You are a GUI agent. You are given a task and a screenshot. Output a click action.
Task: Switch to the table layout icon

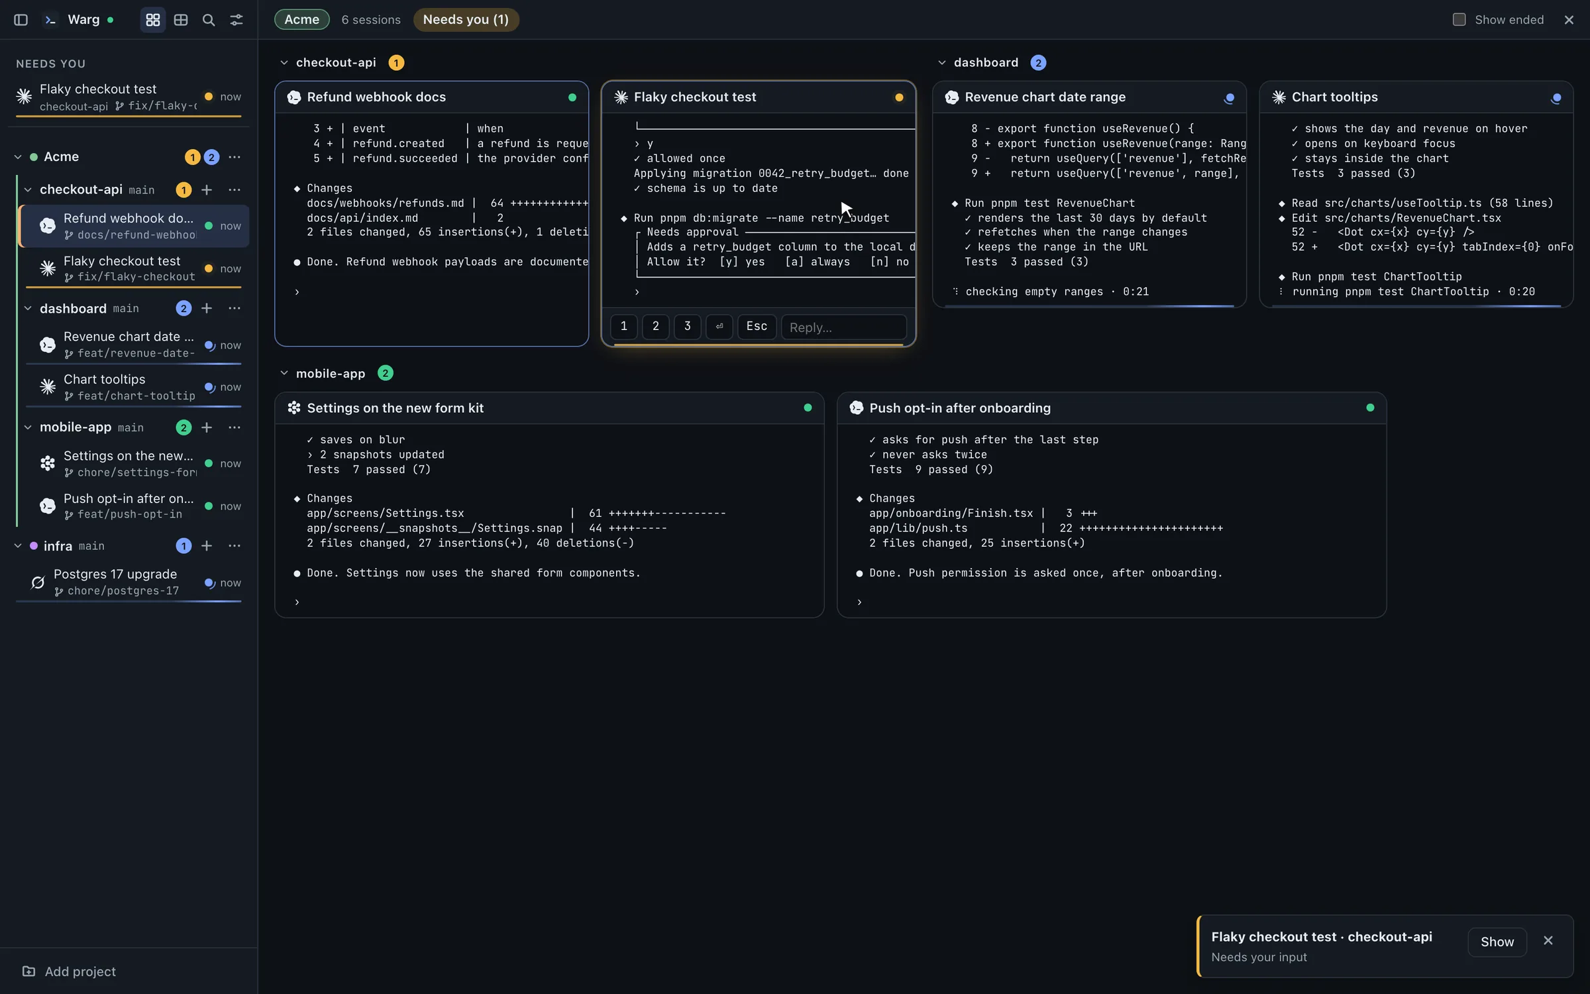(x=181, y=20)
